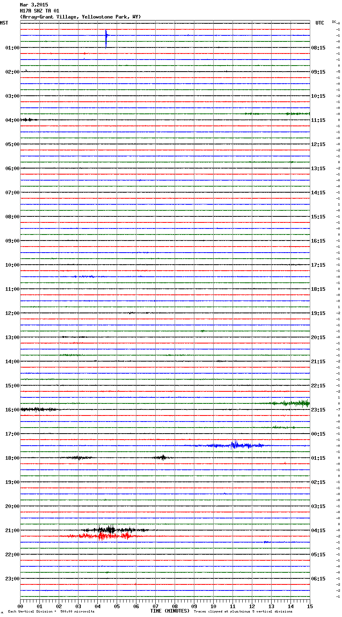The width and height of the screenshot is (342, 617).
Task: Select the 17:00 MST time label
Action: point(12,434)
